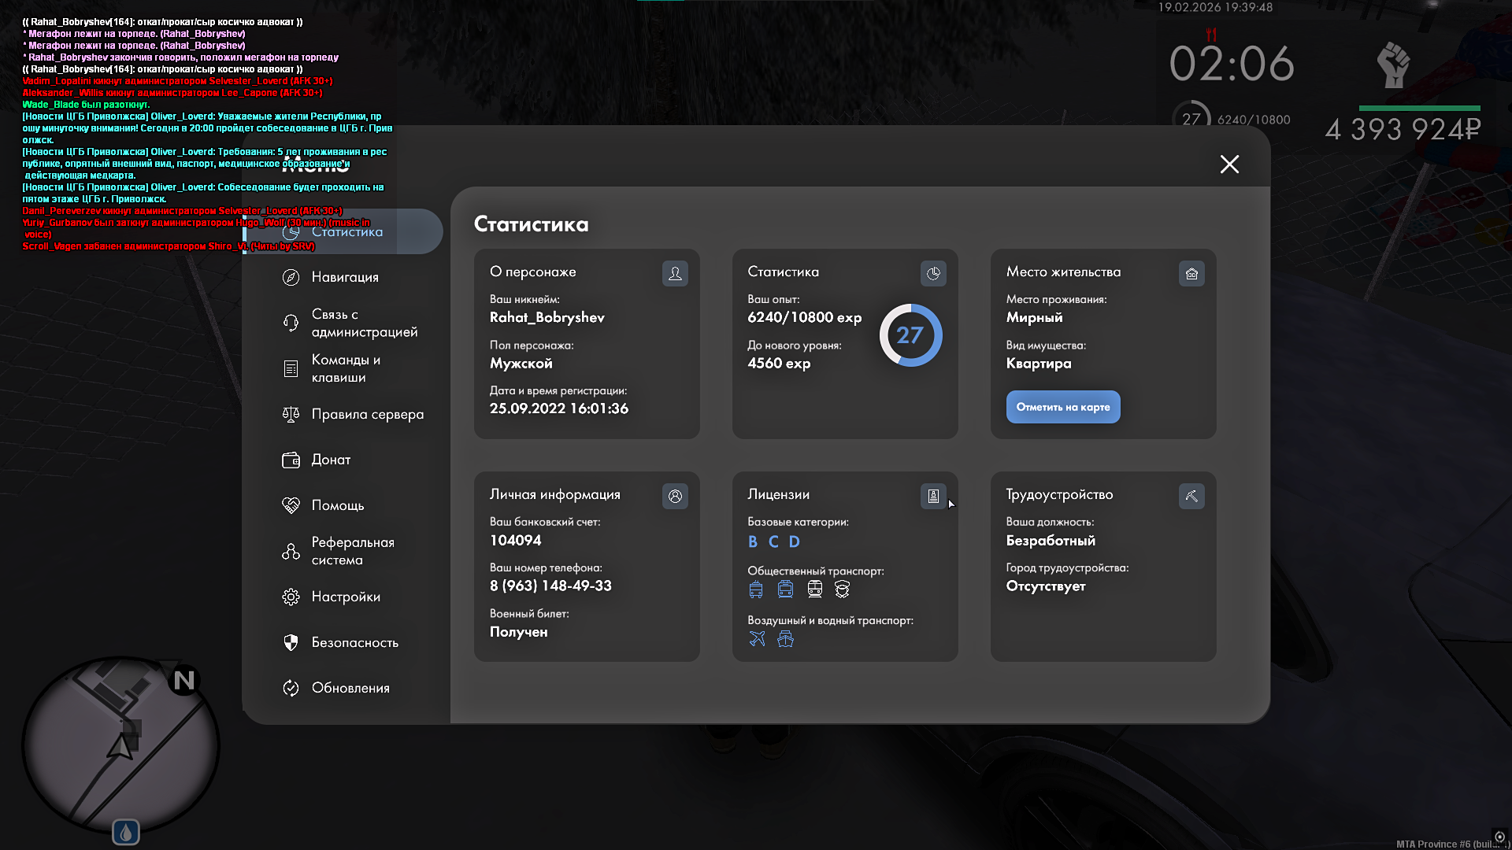The width and height of the screenshot is (1512, 850).
Task: Open the Навигация menu section
Action: (x=344, y=277)
